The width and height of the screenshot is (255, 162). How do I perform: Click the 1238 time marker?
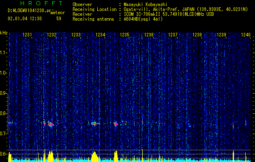tap(197, 34)
